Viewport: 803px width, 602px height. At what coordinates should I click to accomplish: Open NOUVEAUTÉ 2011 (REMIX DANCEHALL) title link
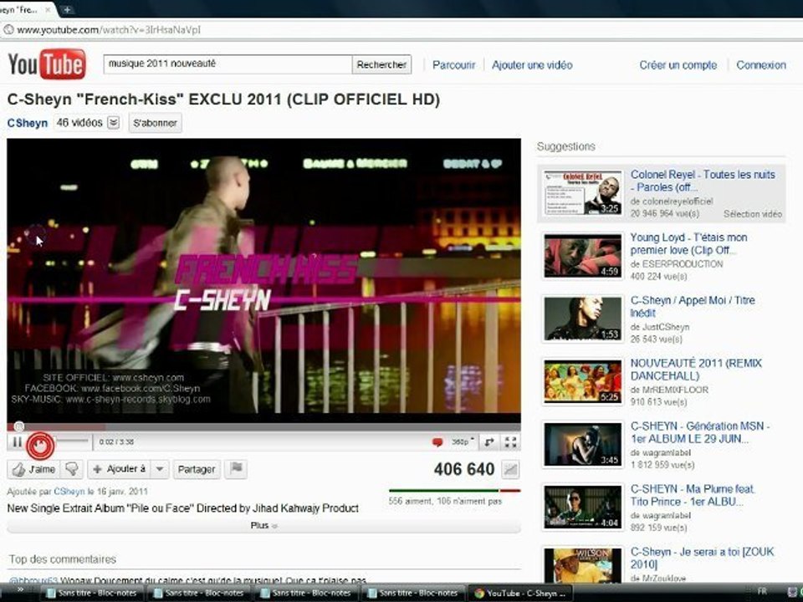point(696,369)
